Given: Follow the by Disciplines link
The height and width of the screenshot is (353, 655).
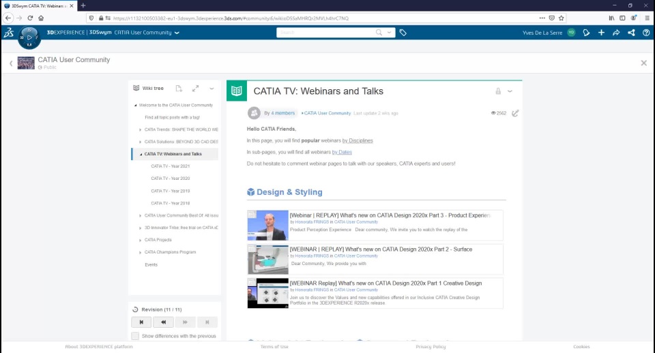Looking at the screenshot, I should 358,140.
